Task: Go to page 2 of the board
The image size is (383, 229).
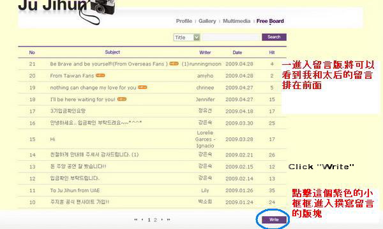Action: tap(155, 219)
